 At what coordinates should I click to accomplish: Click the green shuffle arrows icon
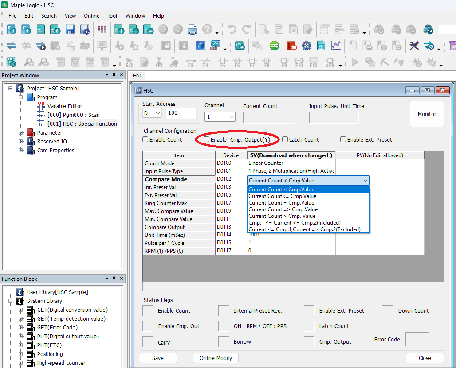(x=275, y=46)
